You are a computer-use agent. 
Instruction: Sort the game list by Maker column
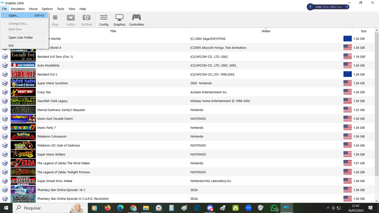coord(266,31)
